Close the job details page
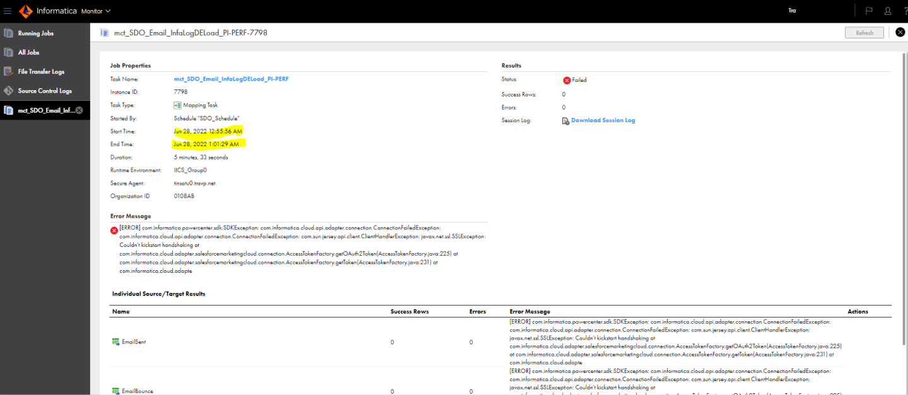 point(900,32)
